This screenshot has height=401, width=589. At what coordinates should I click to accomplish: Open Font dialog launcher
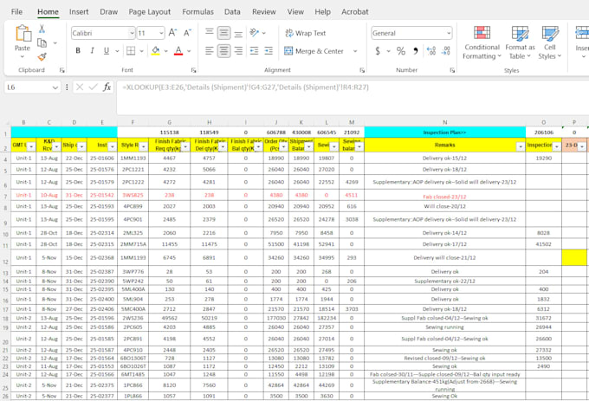coord(193,70)
